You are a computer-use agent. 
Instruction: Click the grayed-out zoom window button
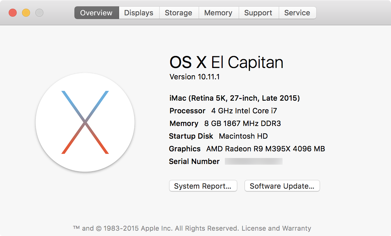click(39, 13)
